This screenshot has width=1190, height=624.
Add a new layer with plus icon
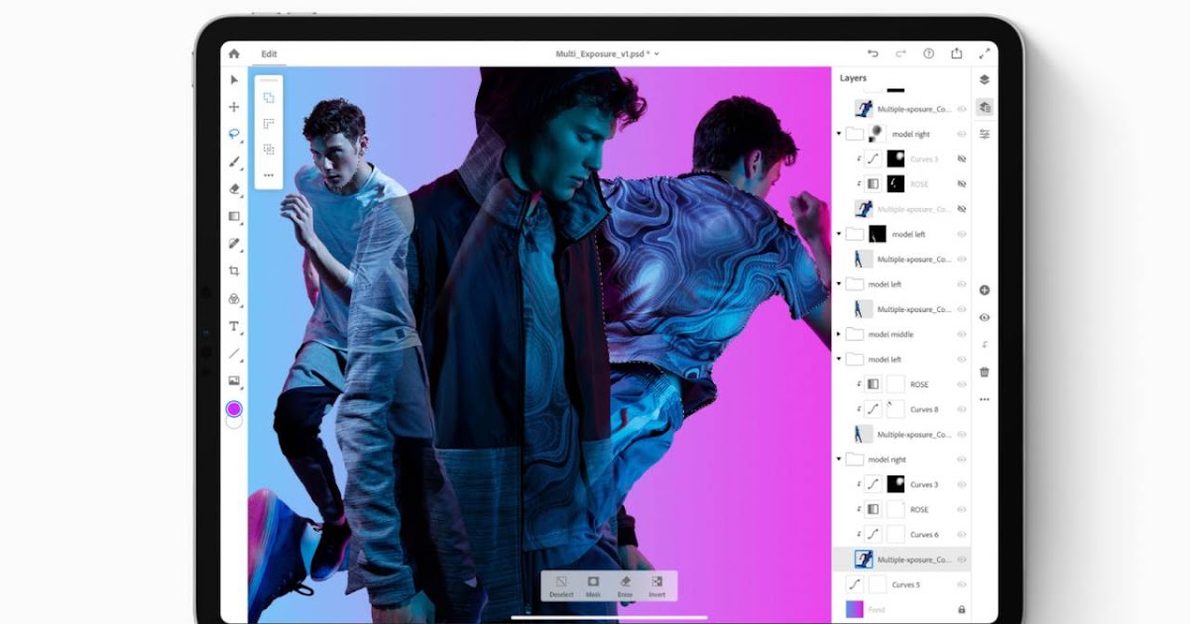(x=984, y=290)
